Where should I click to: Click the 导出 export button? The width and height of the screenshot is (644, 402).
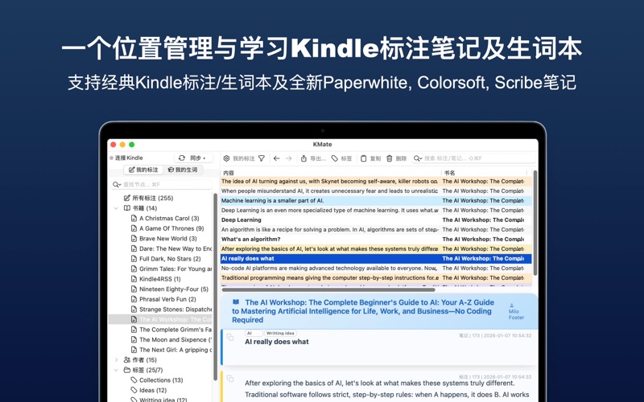[x=313, y=158]
